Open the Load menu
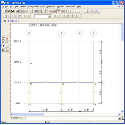Screen dimensions: 125x125 [42, 7]
